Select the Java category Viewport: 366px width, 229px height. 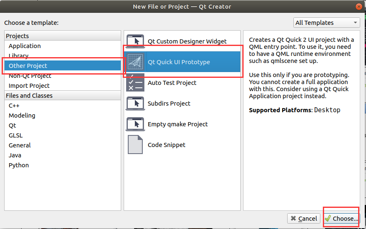pyautogui.click(x=63, y=155)
